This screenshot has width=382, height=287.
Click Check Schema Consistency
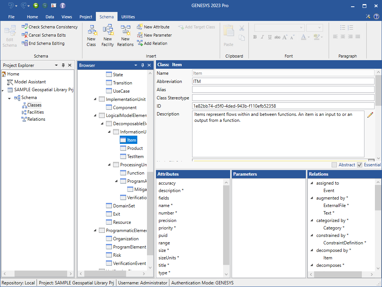[50, 27]
